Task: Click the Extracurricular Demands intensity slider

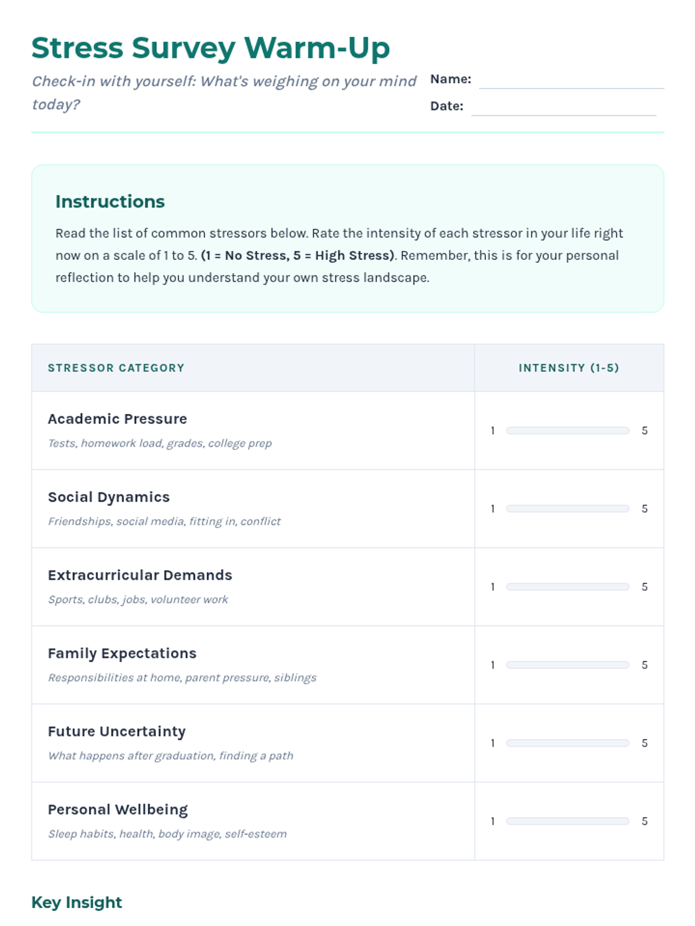Action: coord(568,587)
